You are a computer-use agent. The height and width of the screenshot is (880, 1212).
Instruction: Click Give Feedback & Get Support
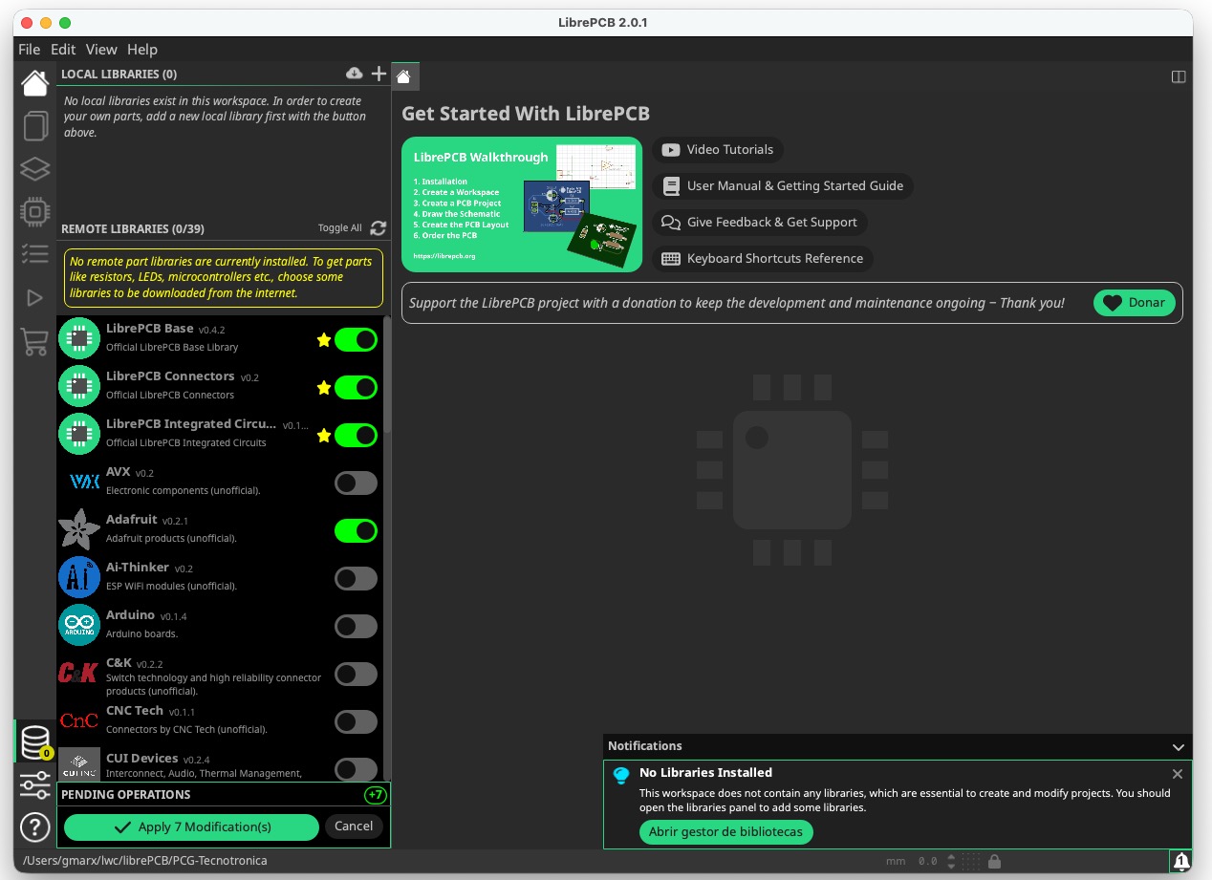tap(759, 223)
